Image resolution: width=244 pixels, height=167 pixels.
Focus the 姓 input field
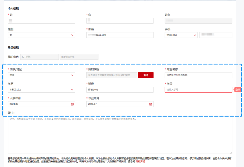[41, 21]
